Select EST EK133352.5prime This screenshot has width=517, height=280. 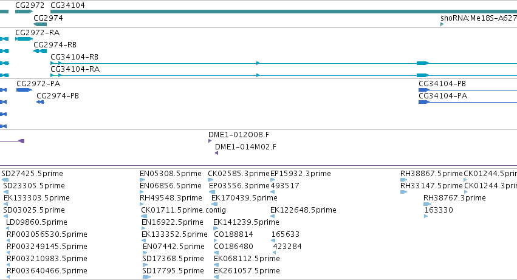(x=174, y=234)
